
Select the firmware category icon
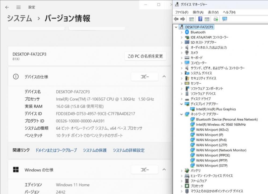click(187, 181)
